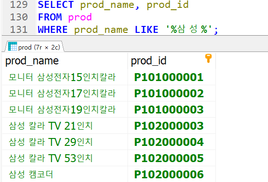268x182 pixels.
Task: Select cell P102000005
Action: click(x=172, y=158)
